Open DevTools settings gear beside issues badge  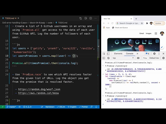coord(154,53)
